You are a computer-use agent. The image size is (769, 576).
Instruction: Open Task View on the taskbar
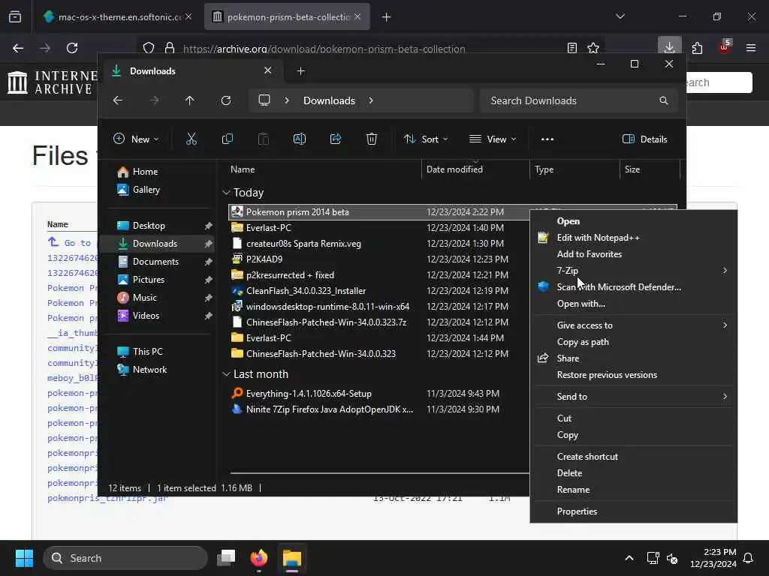coord(226,558)
